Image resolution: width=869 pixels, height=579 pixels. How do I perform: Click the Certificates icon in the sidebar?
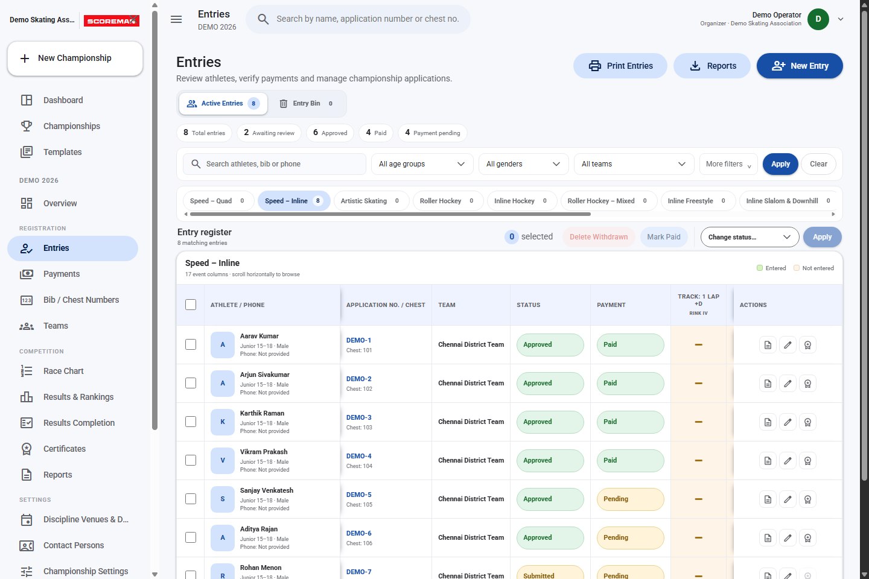pos(27,449)
